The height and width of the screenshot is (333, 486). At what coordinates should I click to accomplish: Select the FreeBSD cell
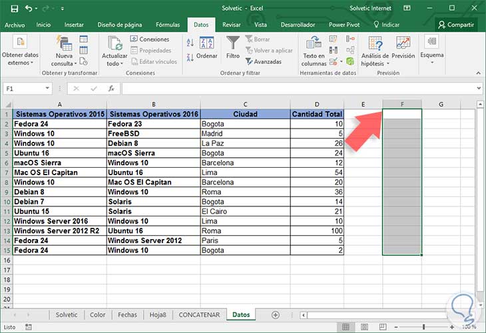point(153,133)
